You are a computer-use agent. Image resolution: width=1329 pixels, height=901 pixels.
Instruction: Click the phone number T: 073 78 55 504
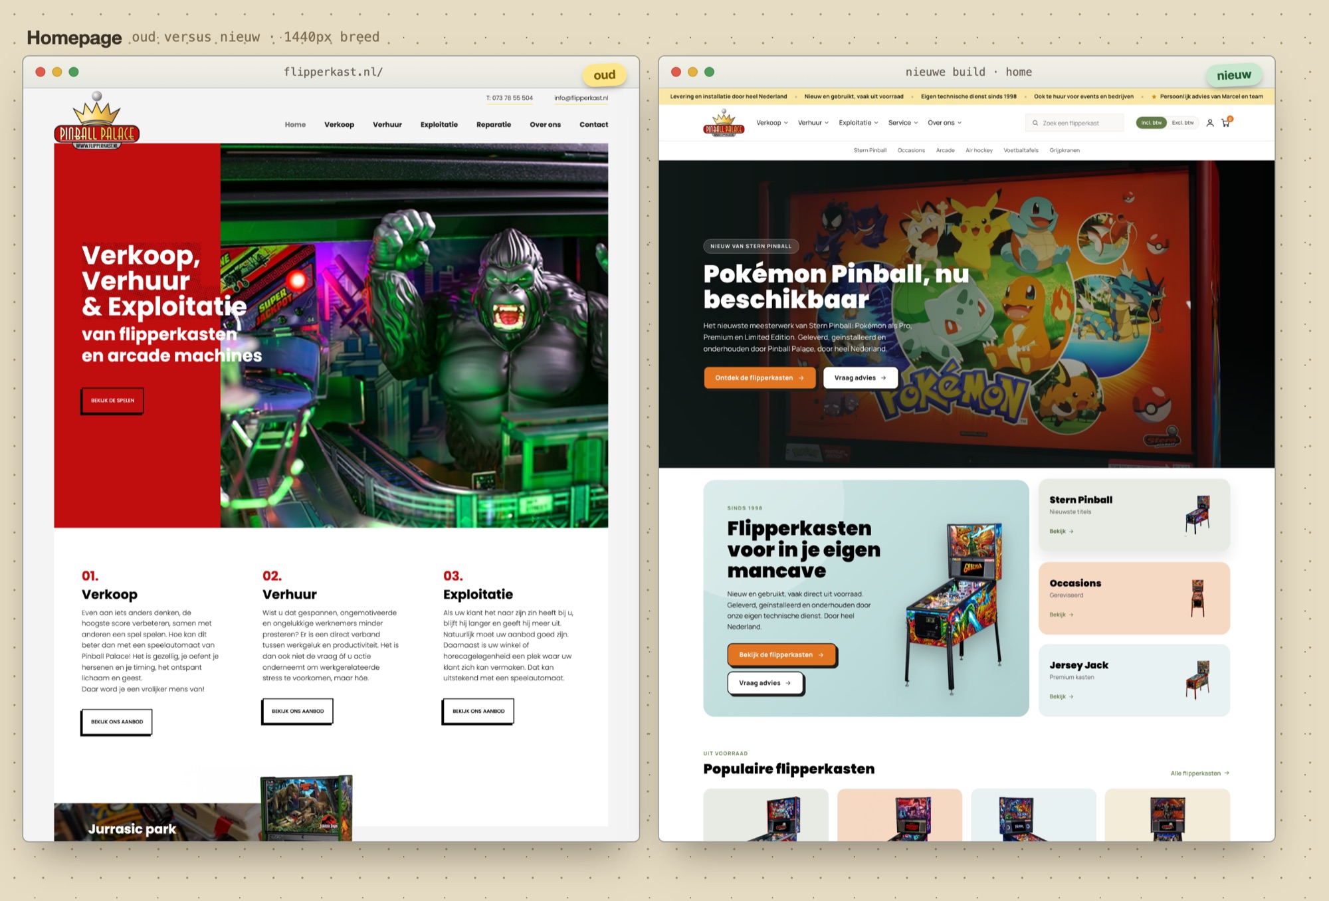509,98
